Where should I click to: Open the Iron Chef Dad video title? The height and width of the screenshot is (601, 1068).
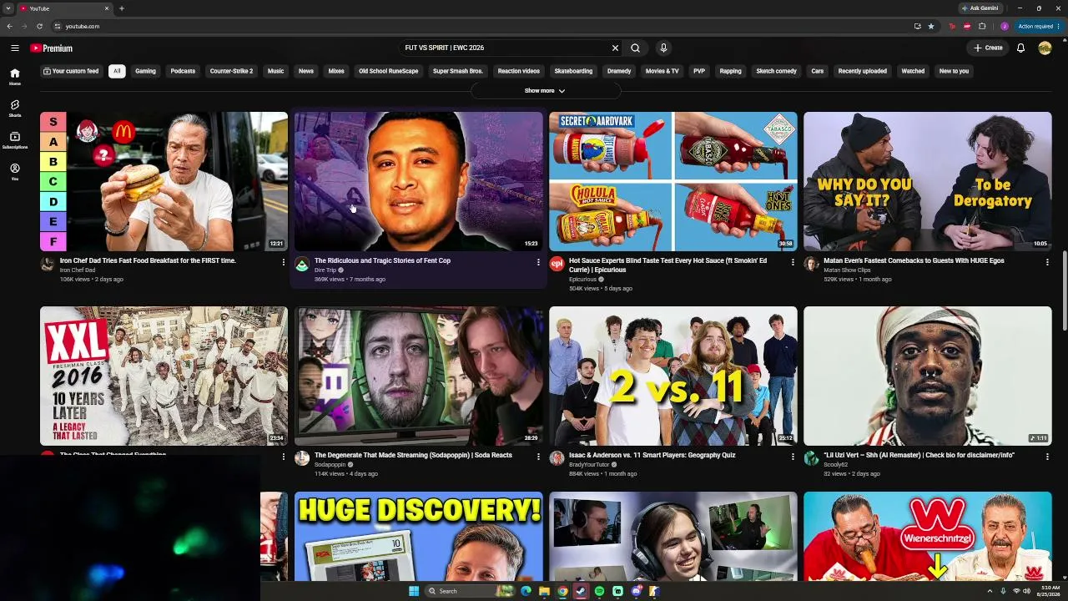pyautogui.click(x=148, y=260)
